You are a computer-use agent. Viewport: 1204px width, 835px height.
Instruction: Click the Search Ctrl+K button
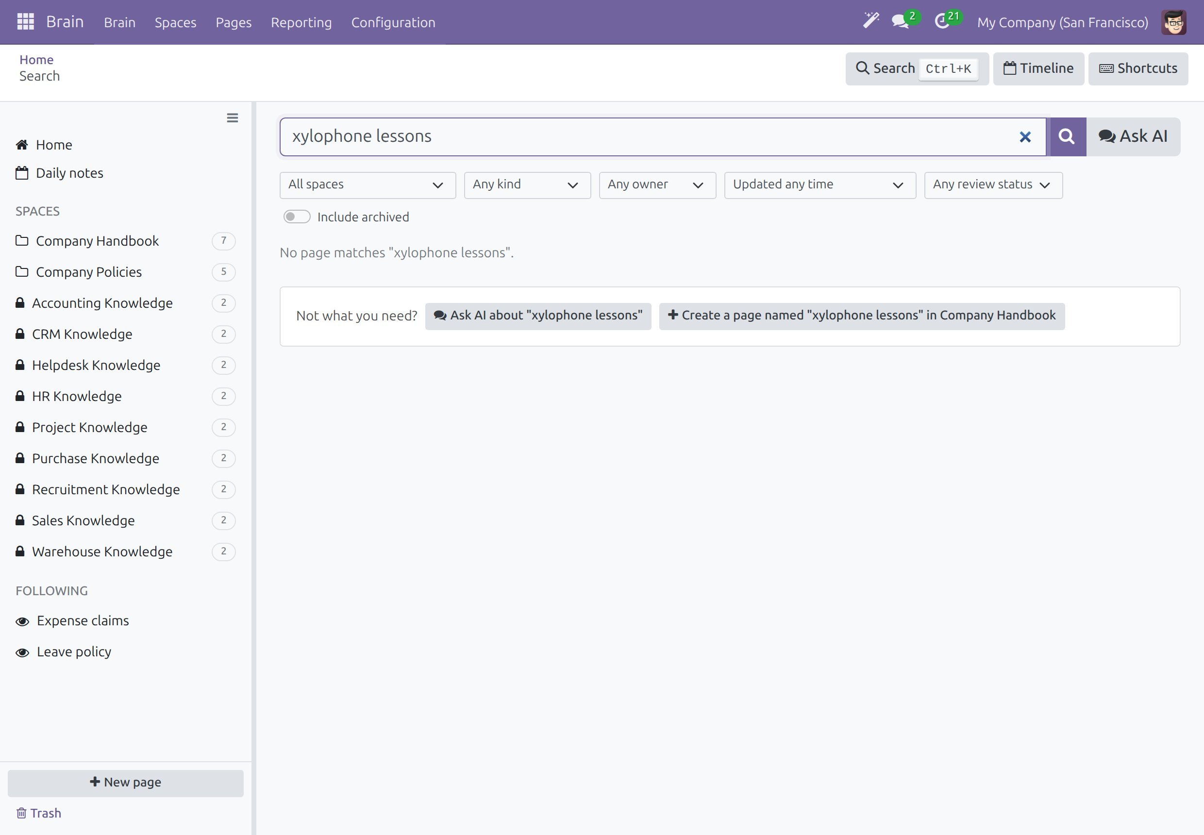pyautogui.click(x=917, y=68)
